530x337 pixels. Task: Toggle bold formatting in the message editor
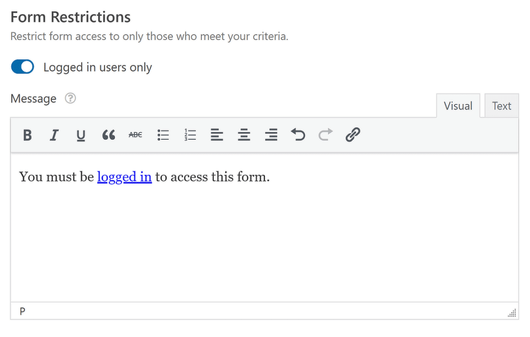pyautogui.click(x=27, y=135)
